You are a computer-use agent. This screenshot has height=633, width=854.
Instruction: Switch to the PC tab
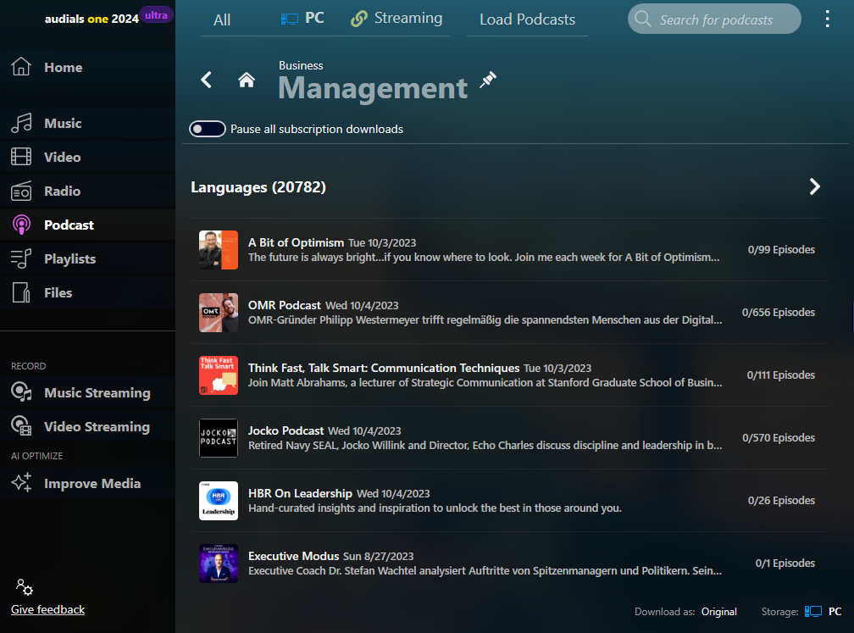pos(302,19)
